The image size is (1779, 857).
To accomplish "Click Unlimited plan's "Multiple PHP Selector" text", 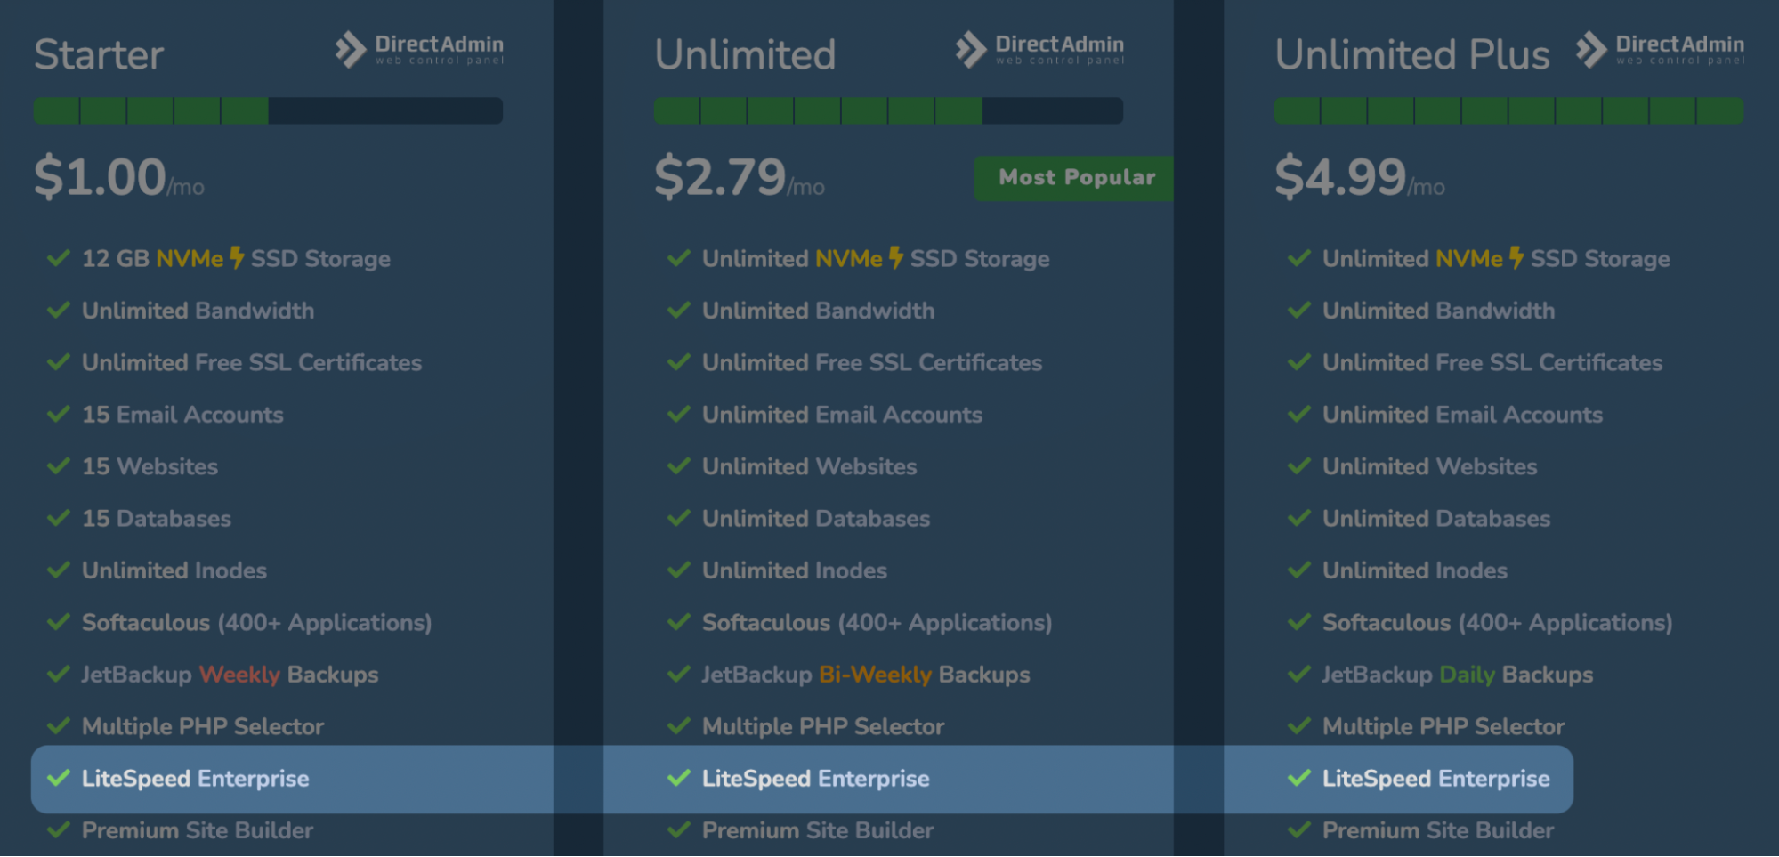I will (823, 727).
